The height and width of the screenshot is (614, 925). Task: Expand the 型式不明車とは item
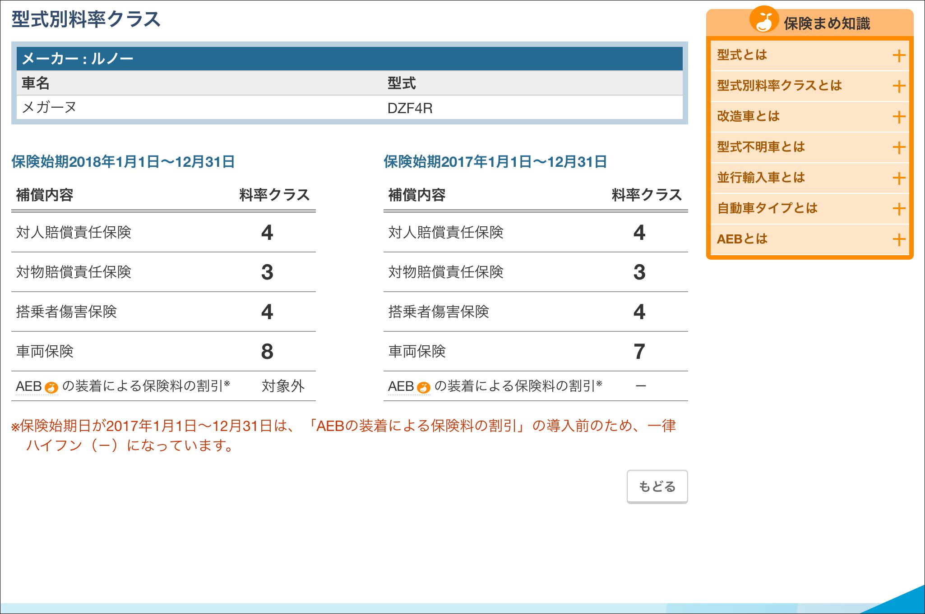(810, 147)
